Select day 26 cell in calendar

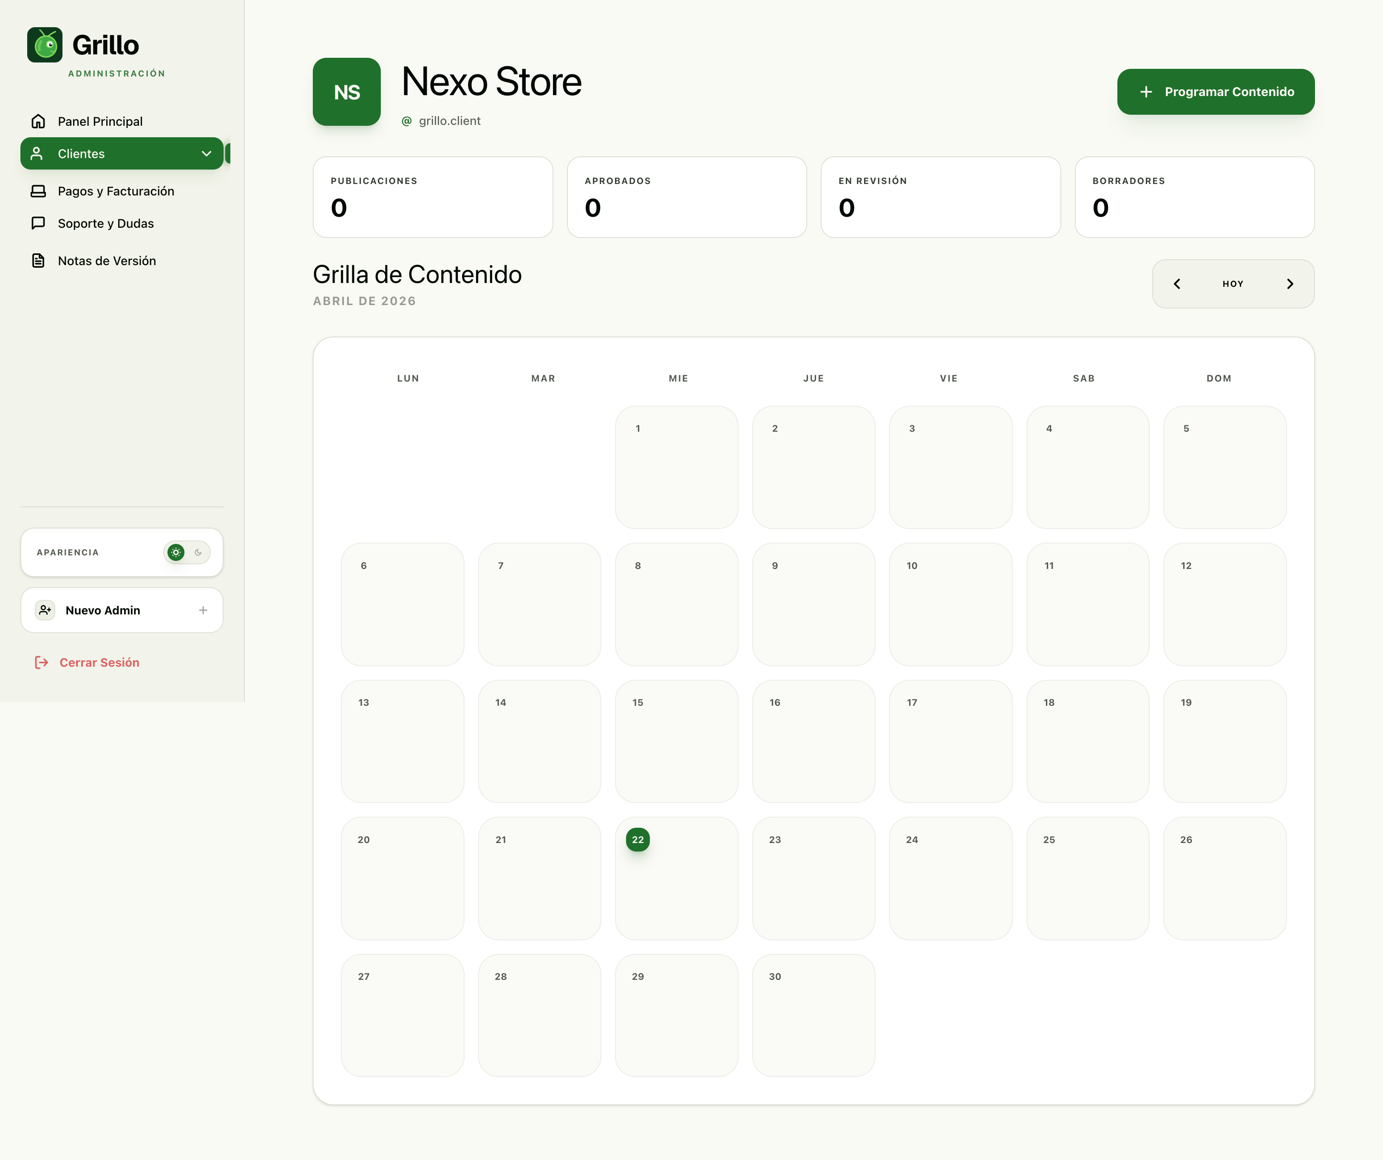(x=1225, y=878)
